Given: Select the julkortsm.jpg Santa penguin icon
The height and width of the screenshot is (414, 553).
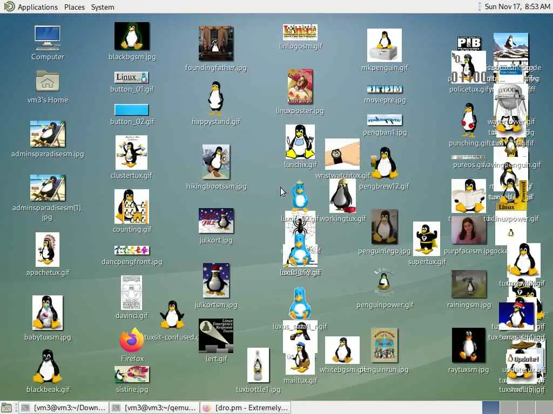Looking at the screenshot, I should coord(216,280).
